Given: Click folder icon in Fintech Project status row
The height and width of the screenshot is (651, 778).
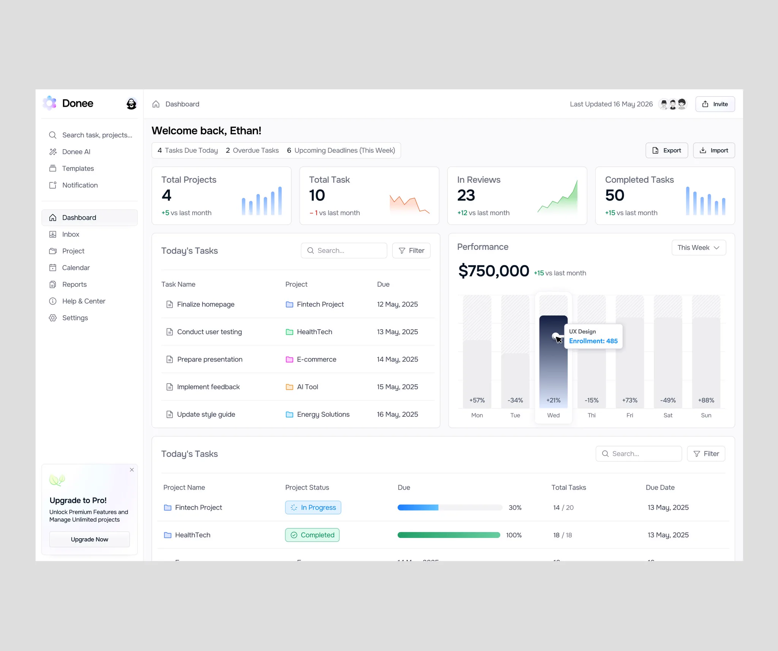Looking at the screenshot, I should pos(168,508).
